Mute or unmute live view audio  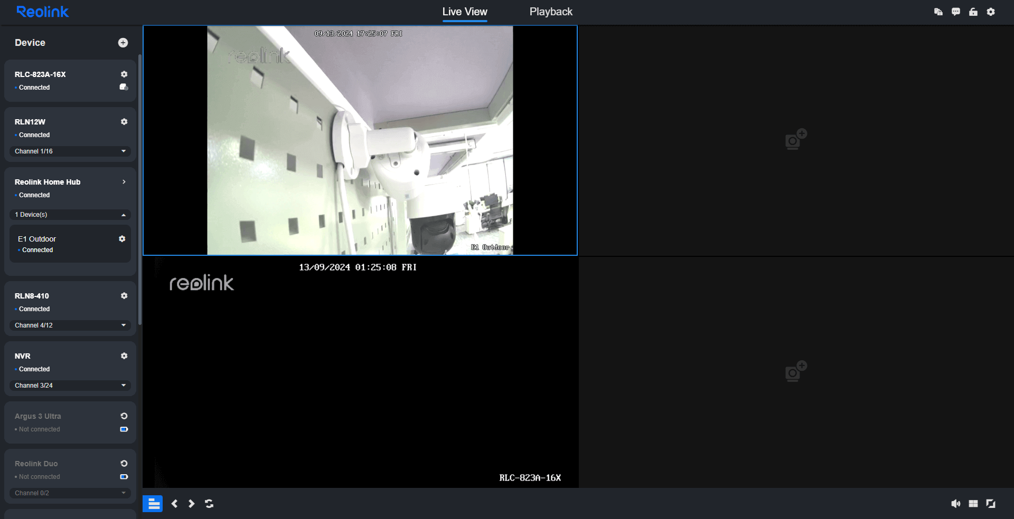coord(956,504)
